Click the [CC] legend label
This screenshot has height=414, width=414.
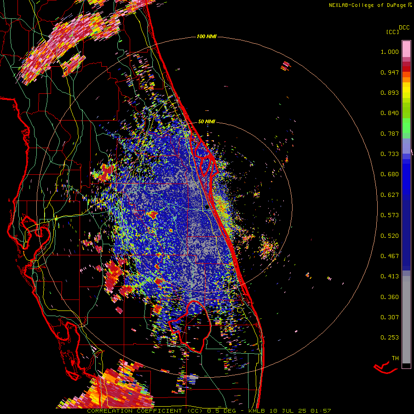tap(392, 32)
